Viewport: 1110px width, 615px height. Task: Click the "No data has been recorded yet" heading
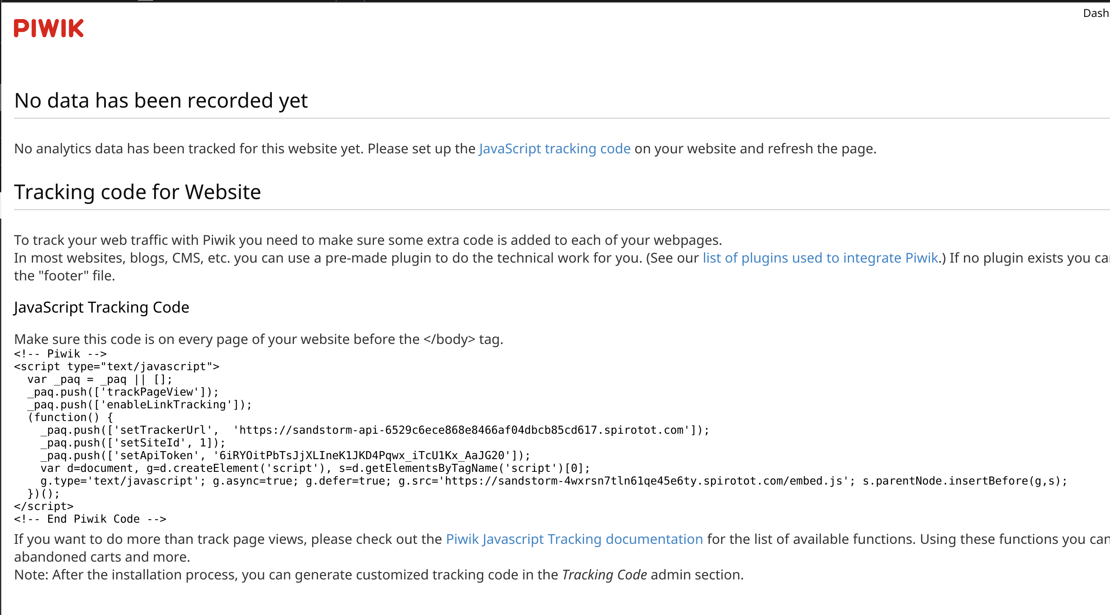coord(161,100)
